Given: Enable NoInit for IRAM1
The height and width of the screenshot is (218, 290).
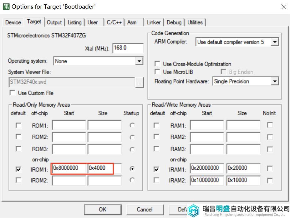Looking at the screenshot, I should point(270,168).
